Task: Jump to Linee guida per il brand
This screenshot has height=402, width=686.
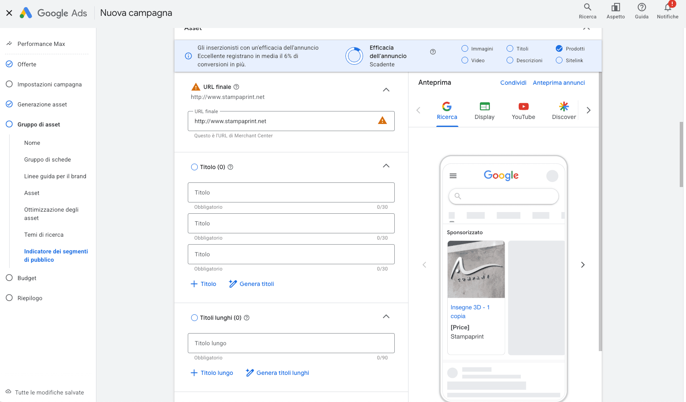Action: point(55,176)
